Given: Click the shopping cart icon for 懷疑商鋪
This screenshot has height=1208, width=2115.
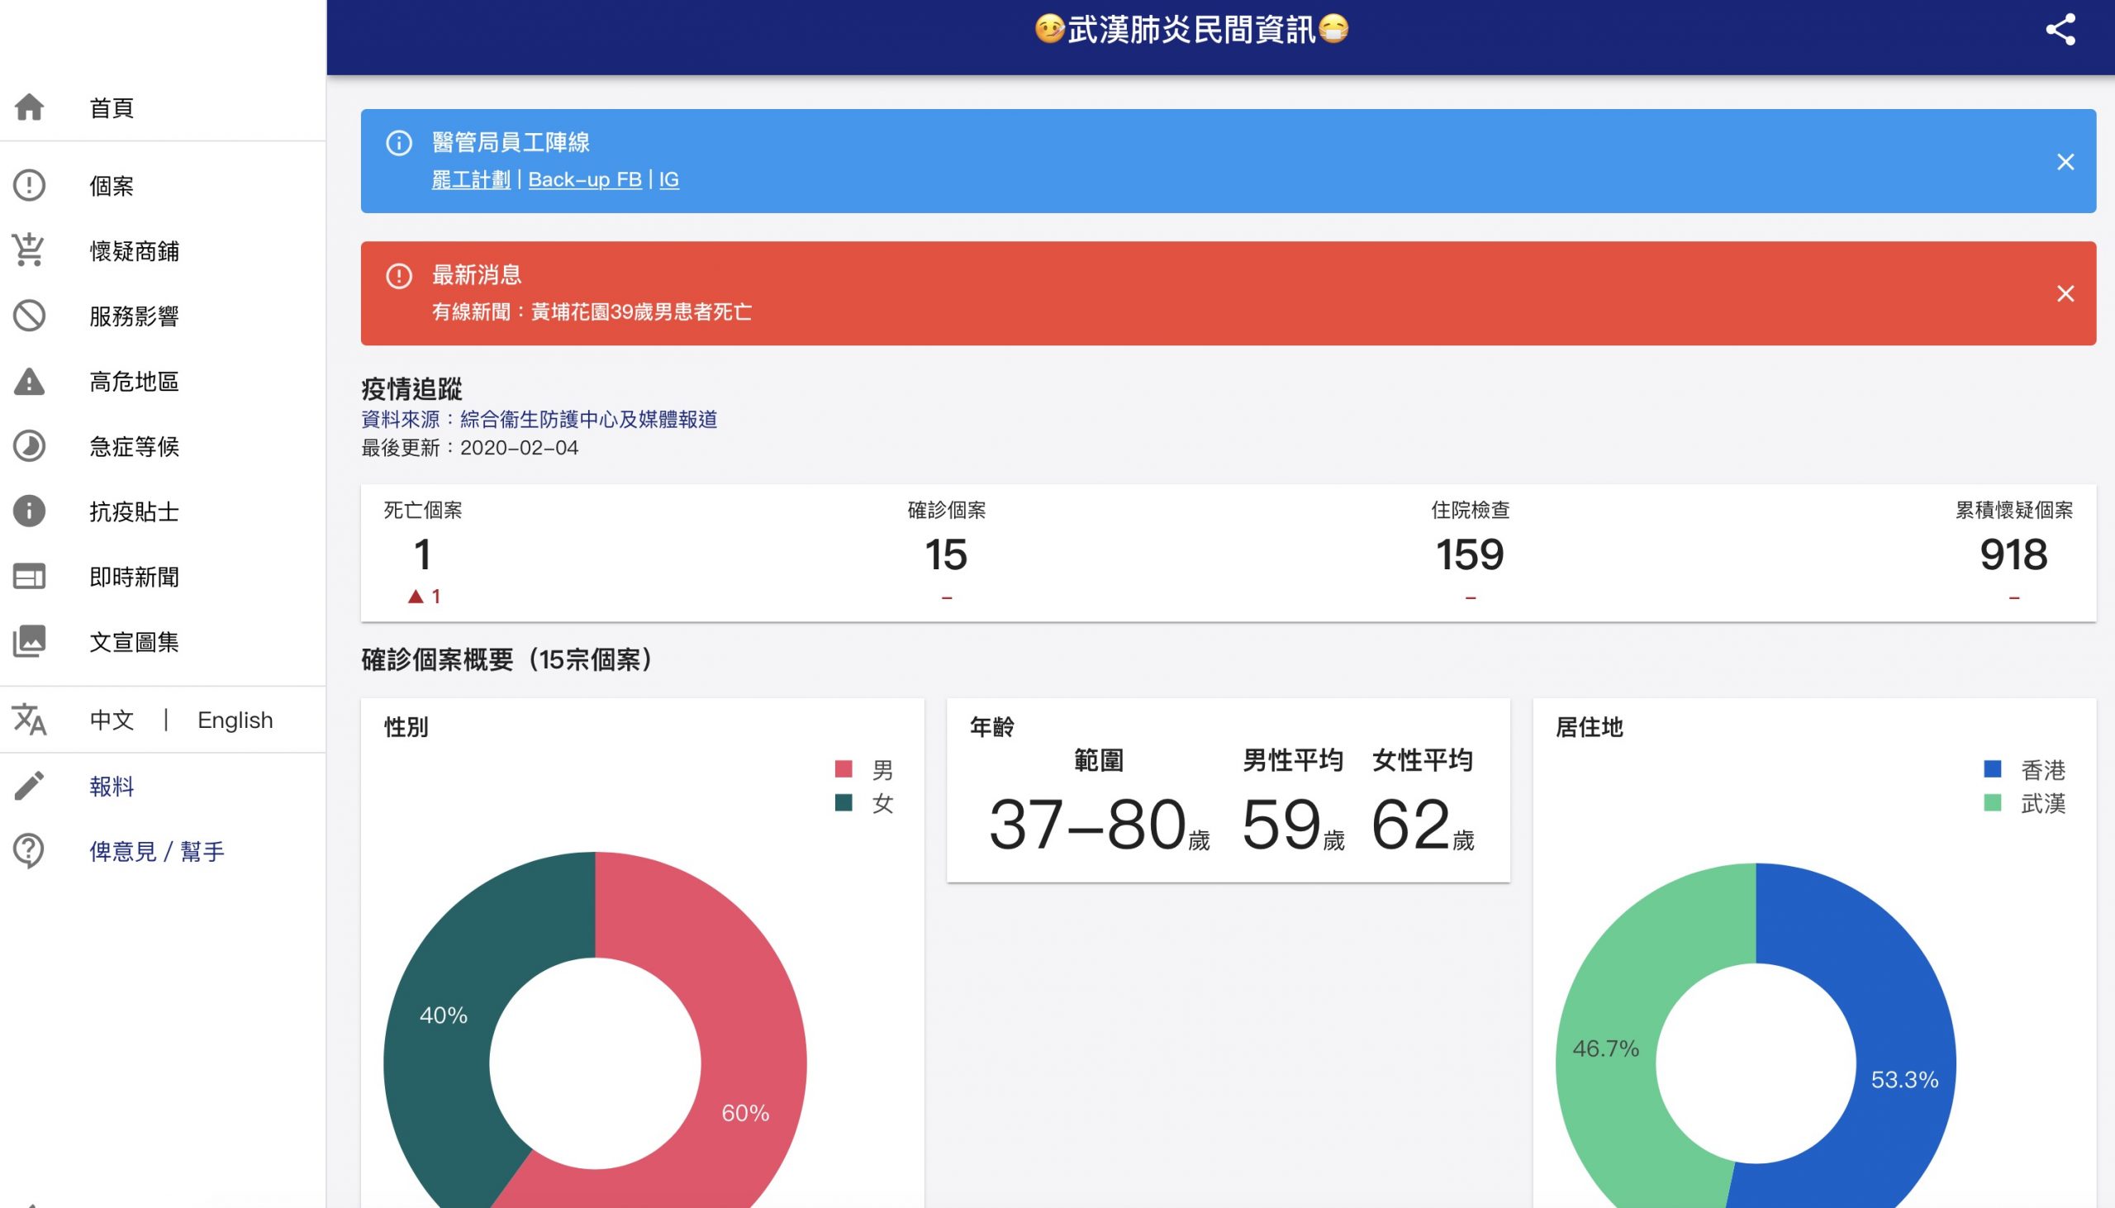Looking at the screenshot, I should 29,250.
